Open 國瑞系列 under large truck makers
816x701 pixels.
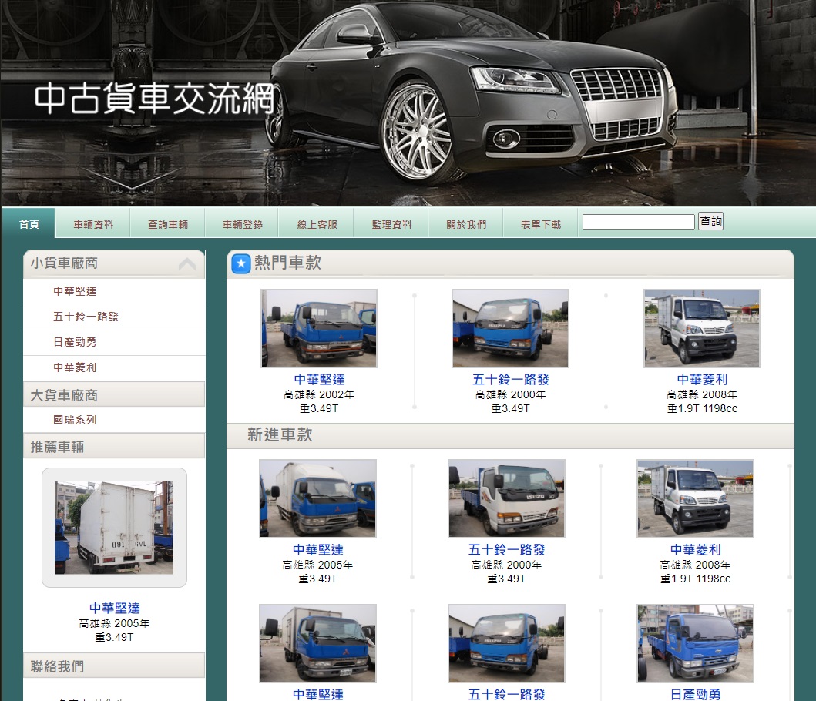(75, 420)
